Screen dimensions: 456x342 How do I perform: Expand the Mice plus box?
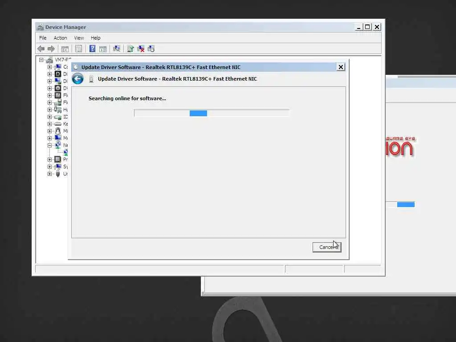50,131
